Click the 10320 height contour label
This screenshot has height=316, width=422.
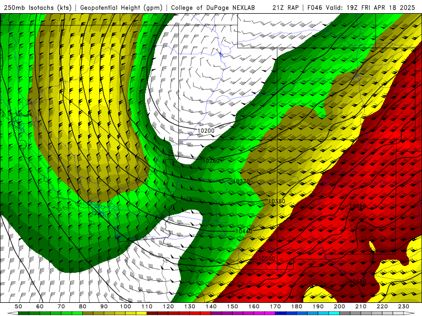(241, 181)
